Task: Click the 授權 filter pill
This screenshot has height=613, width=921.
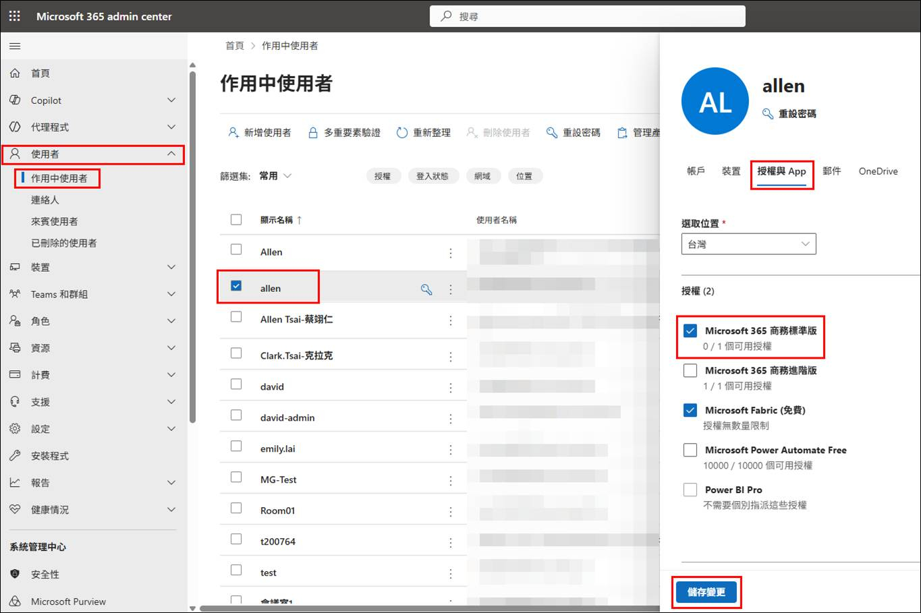Action: click(x=383, y=176)
